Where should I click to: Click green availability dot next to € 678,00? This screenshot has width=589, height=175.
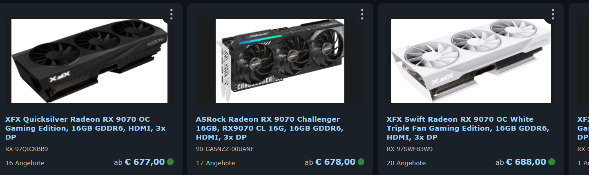point(361,162)
